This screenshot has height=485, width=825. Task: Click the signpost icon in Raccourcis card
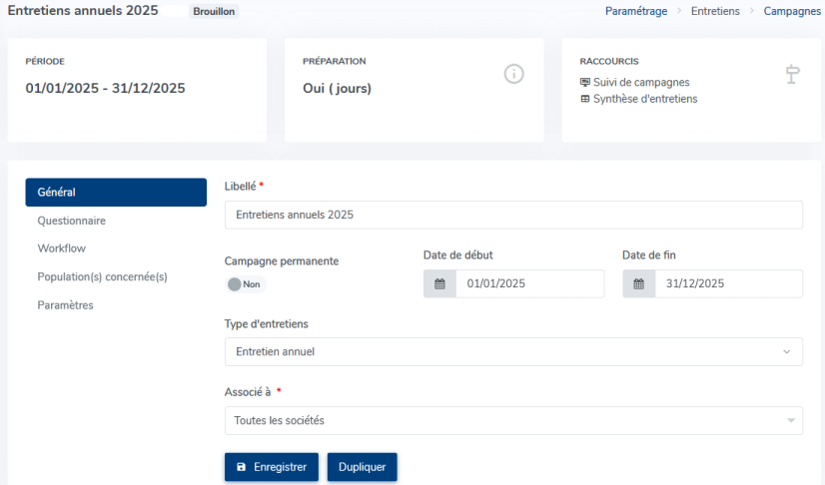point(793,74)
